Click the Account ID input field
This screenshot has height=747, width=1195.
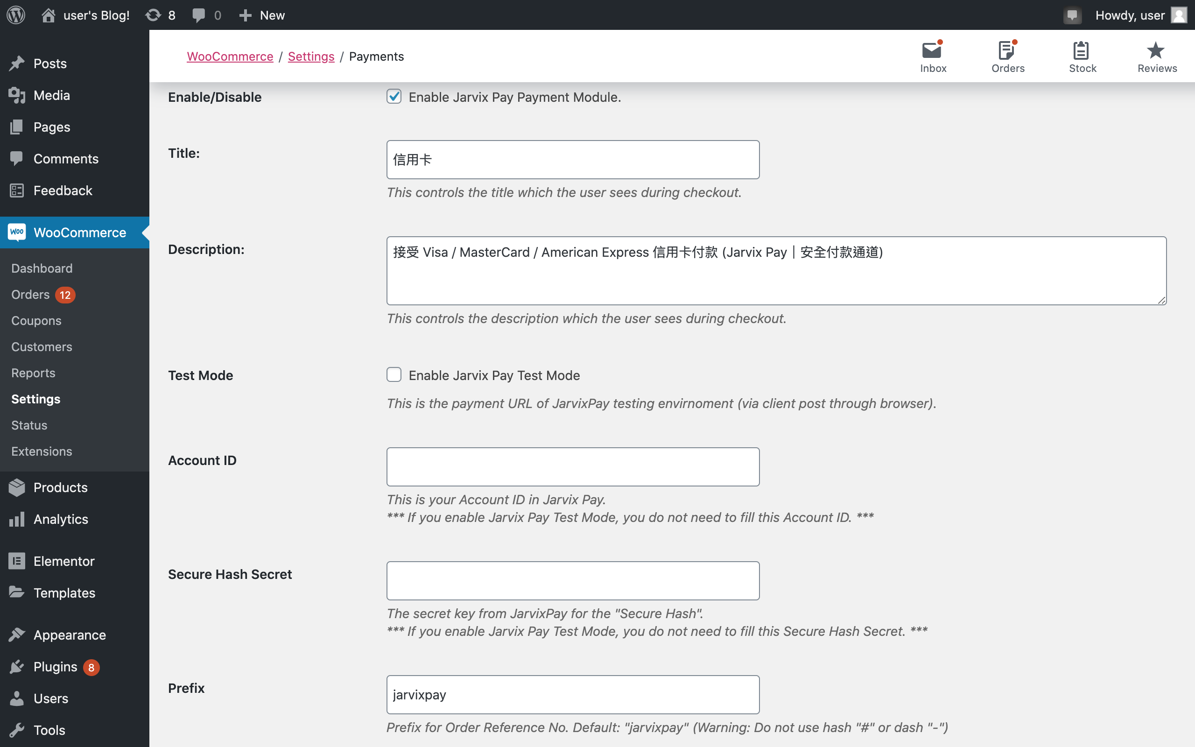(573, 465)
